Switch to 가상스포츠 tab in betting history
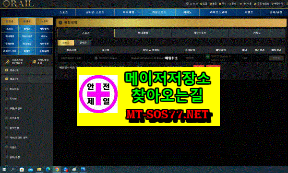The height and width of the screenshot is (173, 288). click(x=200, y=33)
